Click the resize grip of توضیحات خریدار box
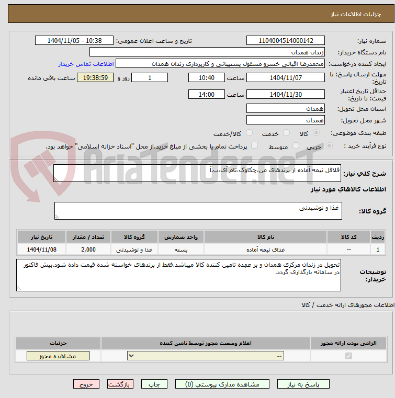The image size is (395, 398). click(19, 289)
